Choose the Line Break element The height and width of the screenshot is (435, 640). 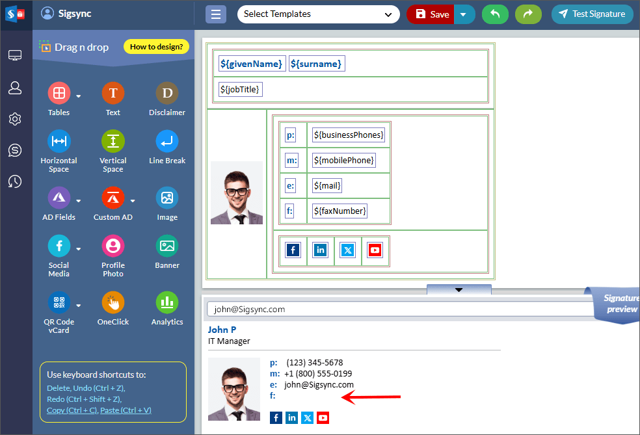coord(167,141)
